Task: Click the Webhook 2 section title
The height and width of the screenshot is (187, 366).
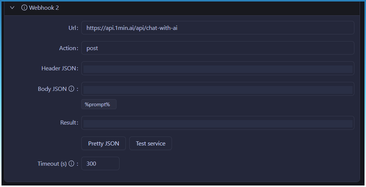Action: (x=44, y=8)
